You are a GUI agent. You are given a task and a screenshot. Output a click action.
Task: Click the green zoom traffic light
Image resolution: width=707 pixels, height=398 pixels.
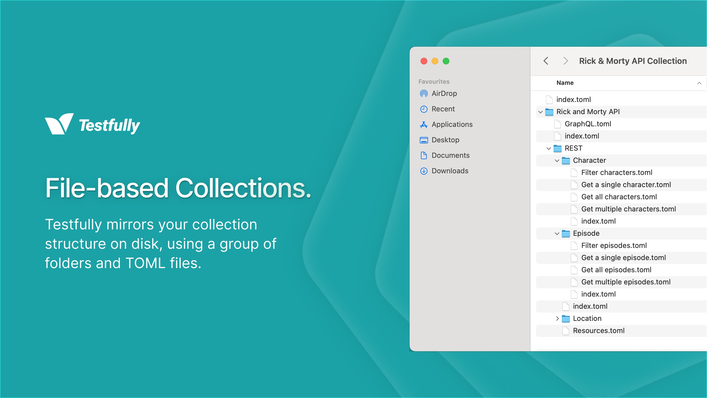[x=446, y=61]
